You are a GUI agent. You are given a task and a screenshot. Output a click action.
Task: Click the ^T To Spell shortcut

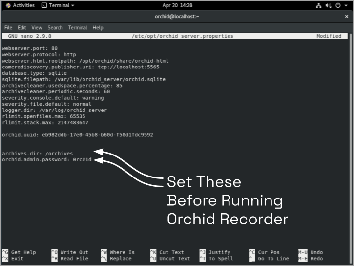tap(216, 258)
